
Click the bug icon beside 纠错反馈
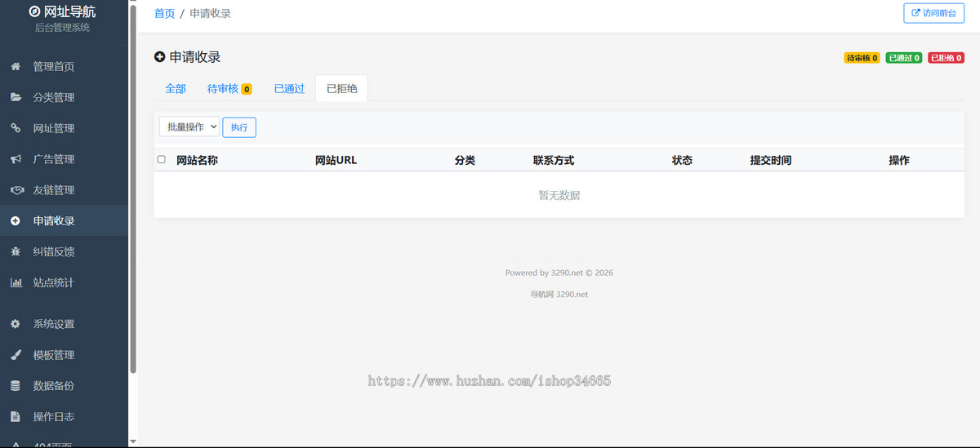(16, 252)
